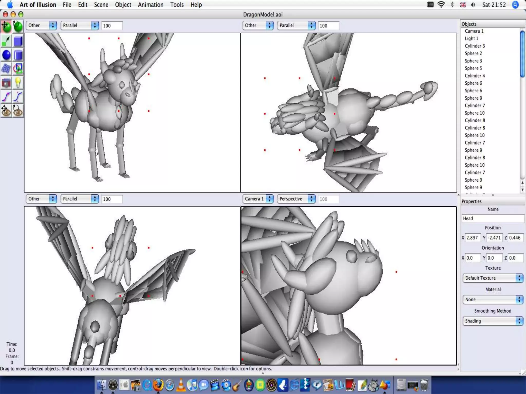The width and height of the screenshot is (526, 394).
Task: Select the Rotate Object tool
Action: [18, 26]
